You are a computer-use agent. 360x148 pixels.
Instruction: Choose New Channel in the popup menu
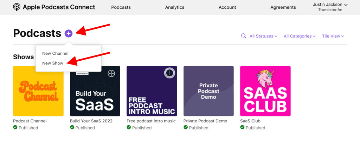click(55, 53)
